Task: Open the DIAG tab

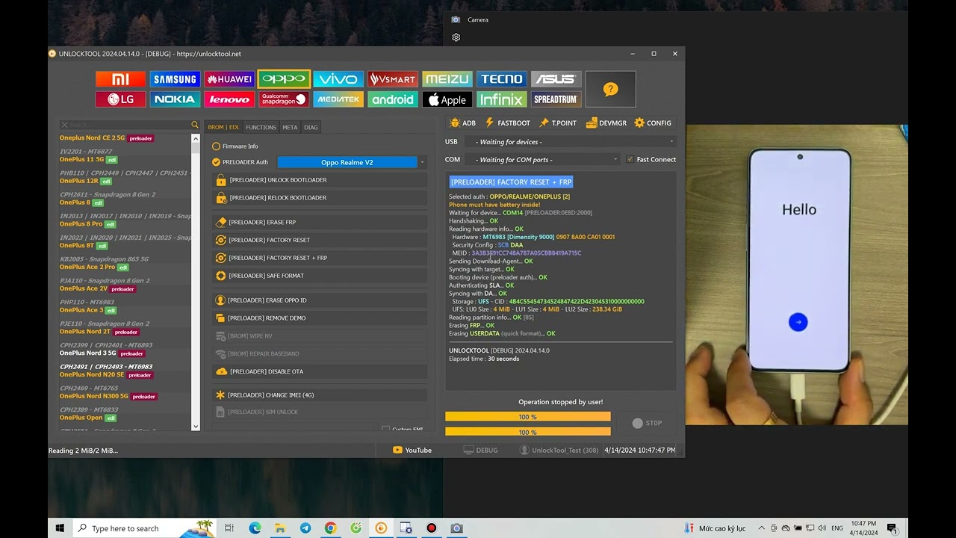Action: tap(311, 127)
